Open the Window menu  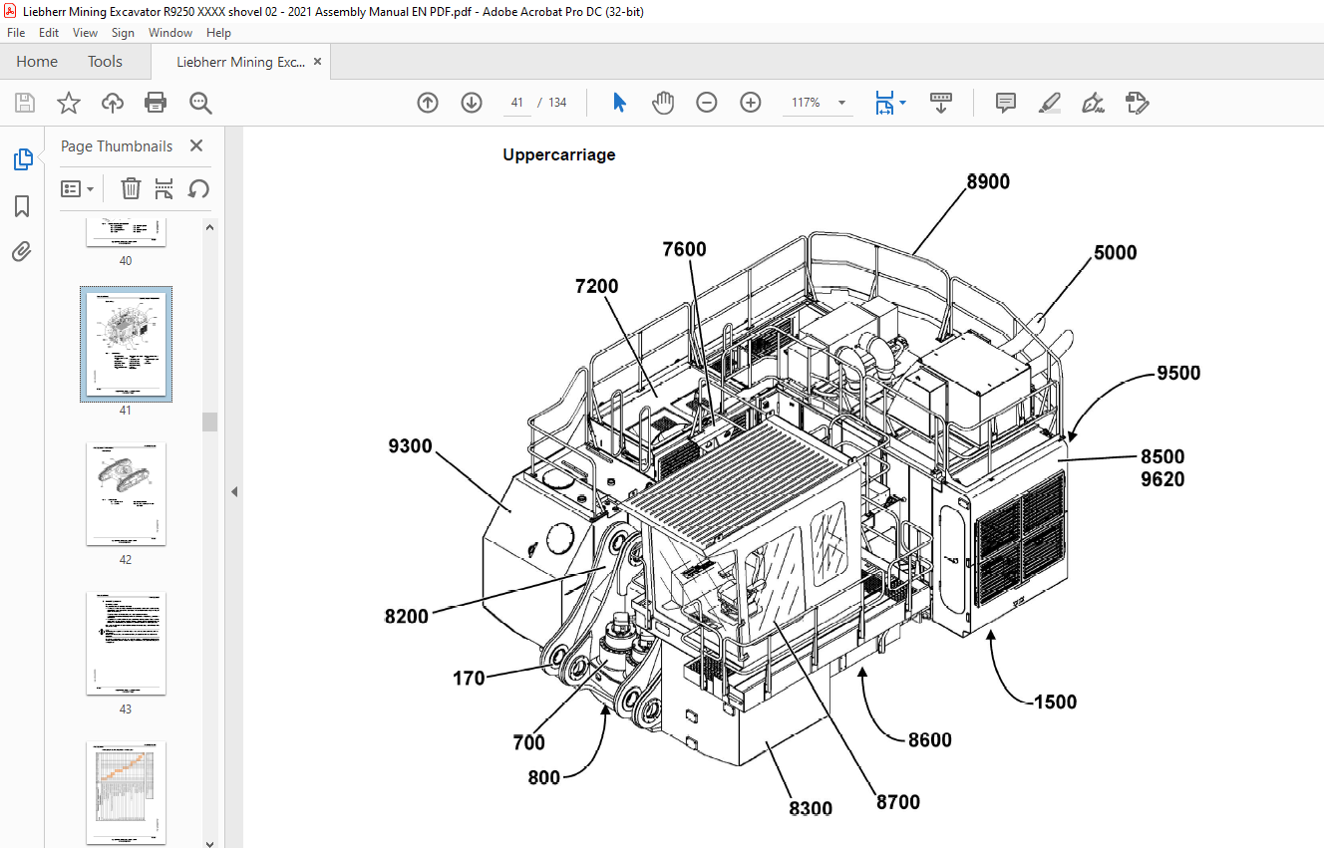pos(170,33)
